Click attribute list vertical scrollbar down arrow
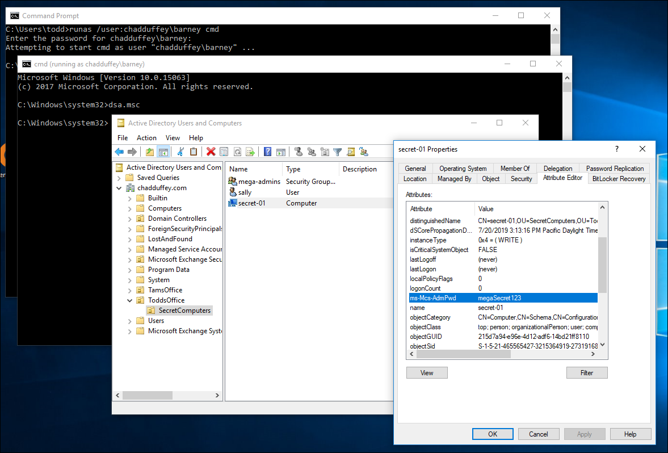Image resolution: width=668 pixels, height=453 pixels. point(602,345)
